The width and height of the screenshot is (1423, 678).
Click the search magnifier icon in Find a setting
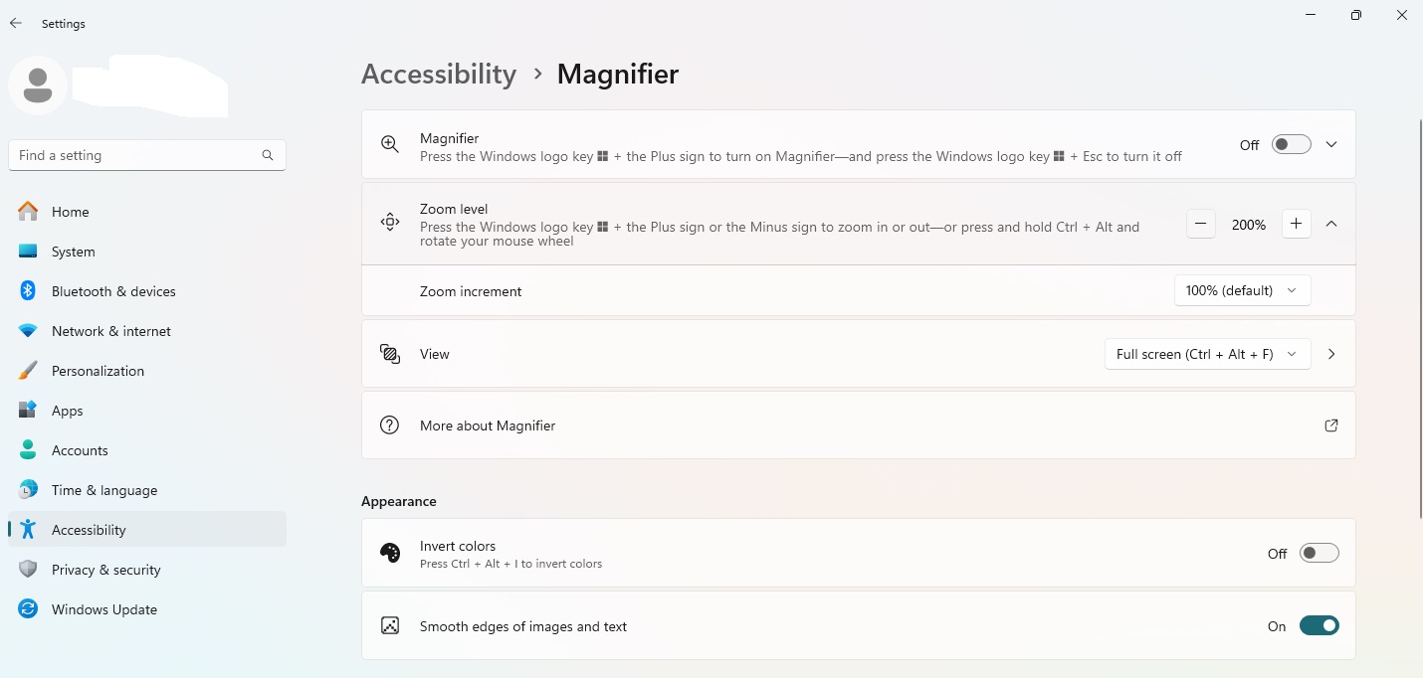268,155
